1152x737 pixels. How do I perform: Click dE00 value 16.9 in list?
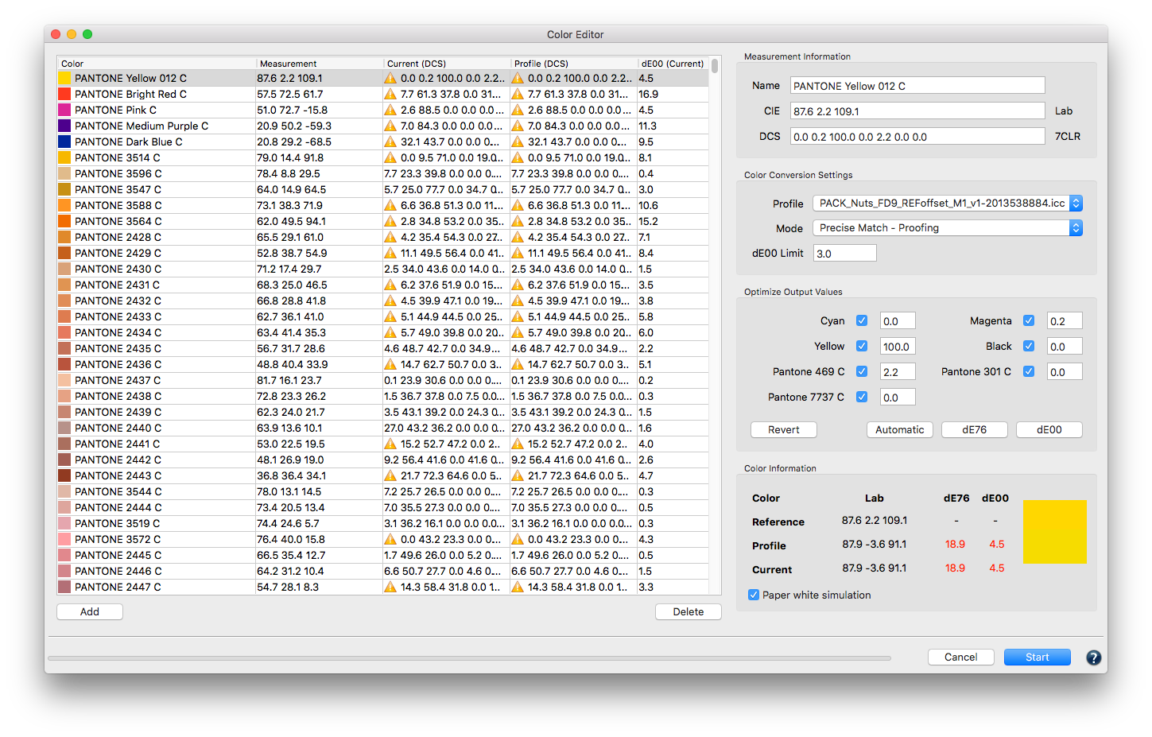[x=648, y=94]
